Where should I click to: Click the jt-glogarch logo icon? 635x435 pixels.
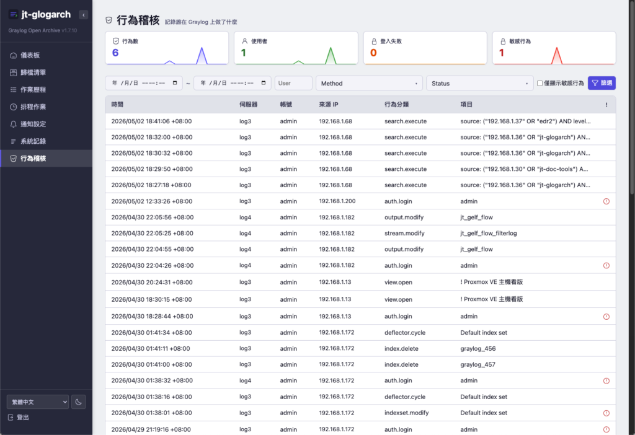(x=14, y=15)
